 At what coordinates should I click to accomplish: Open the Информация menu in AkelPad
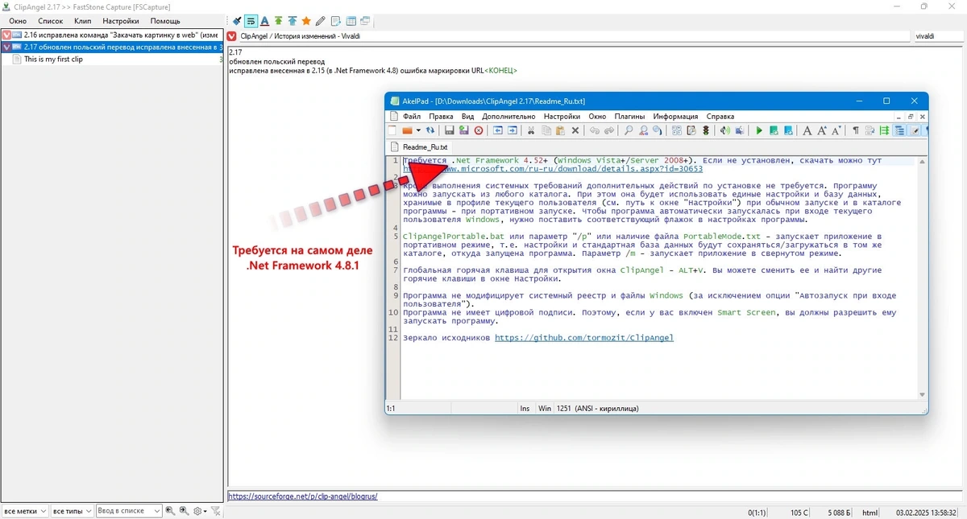click(x=675, y=117)
